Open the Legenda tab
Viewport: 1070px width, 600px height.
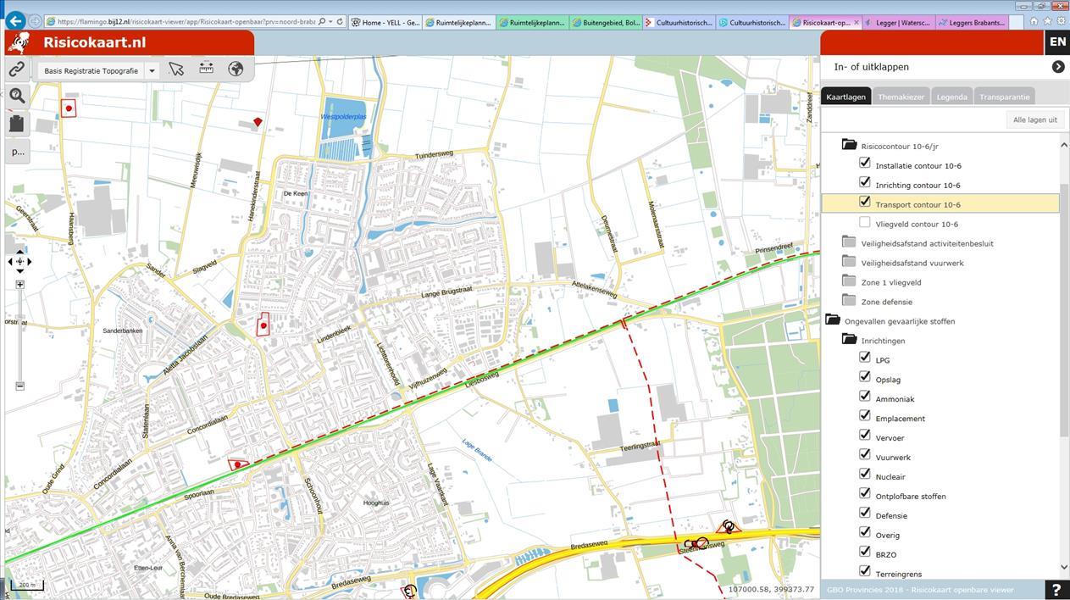tap(951, 97)
